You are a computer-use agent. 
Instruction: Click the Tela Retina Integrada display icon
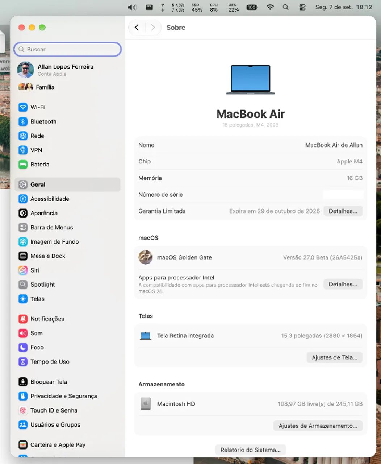(146, 336)
